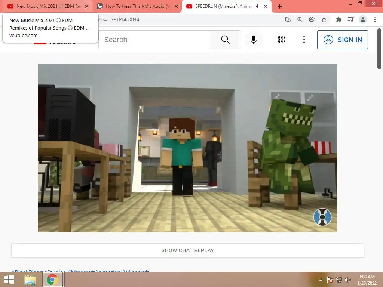Search with your voice microphone
This screenshot has height=287, width=383.
tap(254, 40)
